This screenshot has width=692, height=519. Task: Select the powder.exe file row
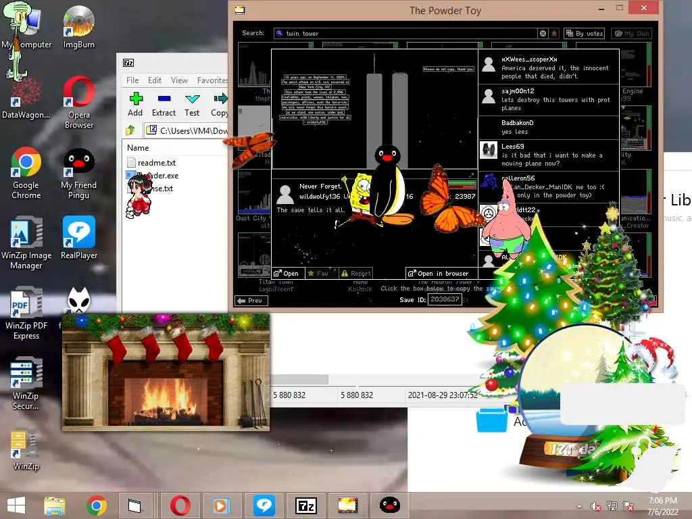(153, 175)
